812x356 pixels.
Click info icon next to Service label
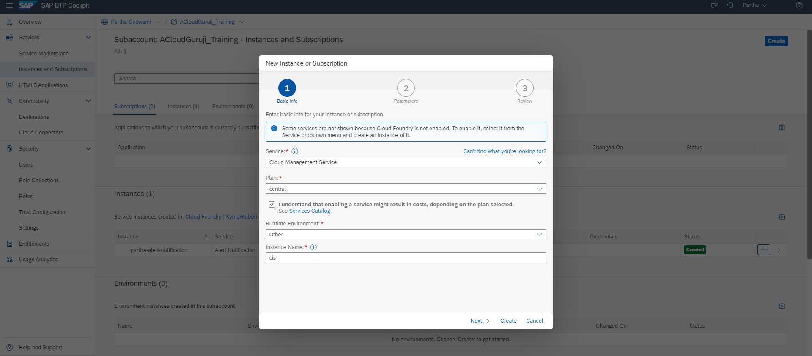[x=295, y=151]
